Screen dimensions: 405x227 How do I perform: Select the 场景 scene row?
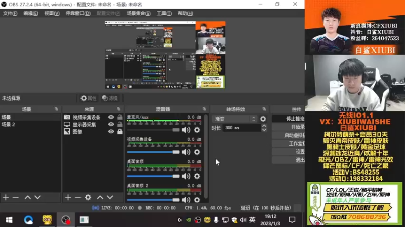30,117
